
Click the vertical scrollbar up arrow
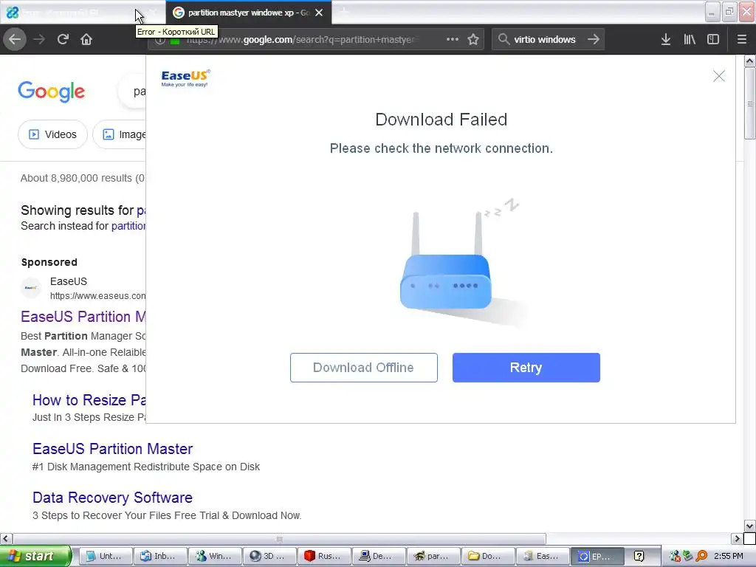click(x=749, y=61)
